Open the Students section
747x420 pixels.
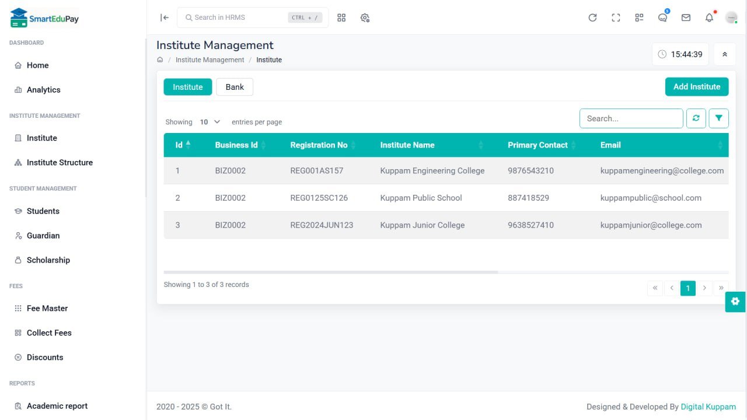tap(44, 211)
